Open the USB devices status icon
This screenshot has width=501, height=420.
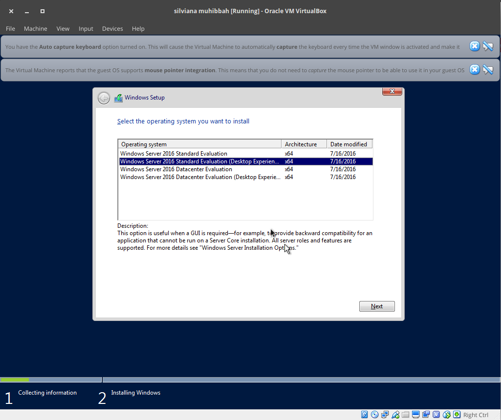click(x=395, y=414)
